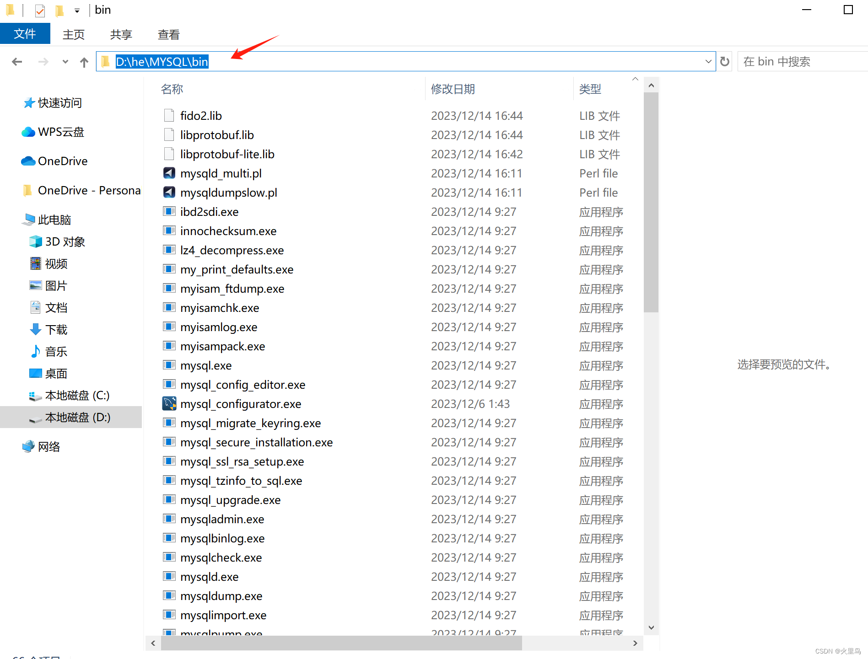Select mysql_secure_installation.exe file name
This screenshot has width=868, height=659.
[257, 442]
